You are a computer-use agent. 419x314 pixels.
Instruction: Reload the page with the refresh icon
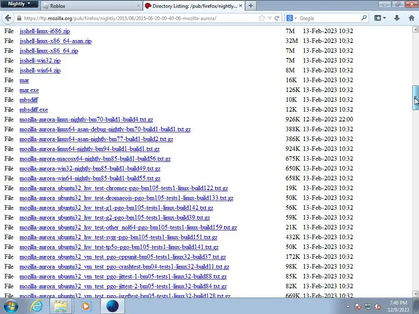coord(277,18)
